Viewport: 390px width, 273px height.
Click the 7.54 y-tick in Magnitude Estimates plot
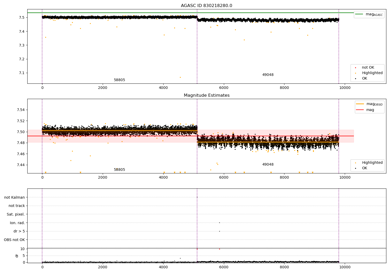(21, 110)
